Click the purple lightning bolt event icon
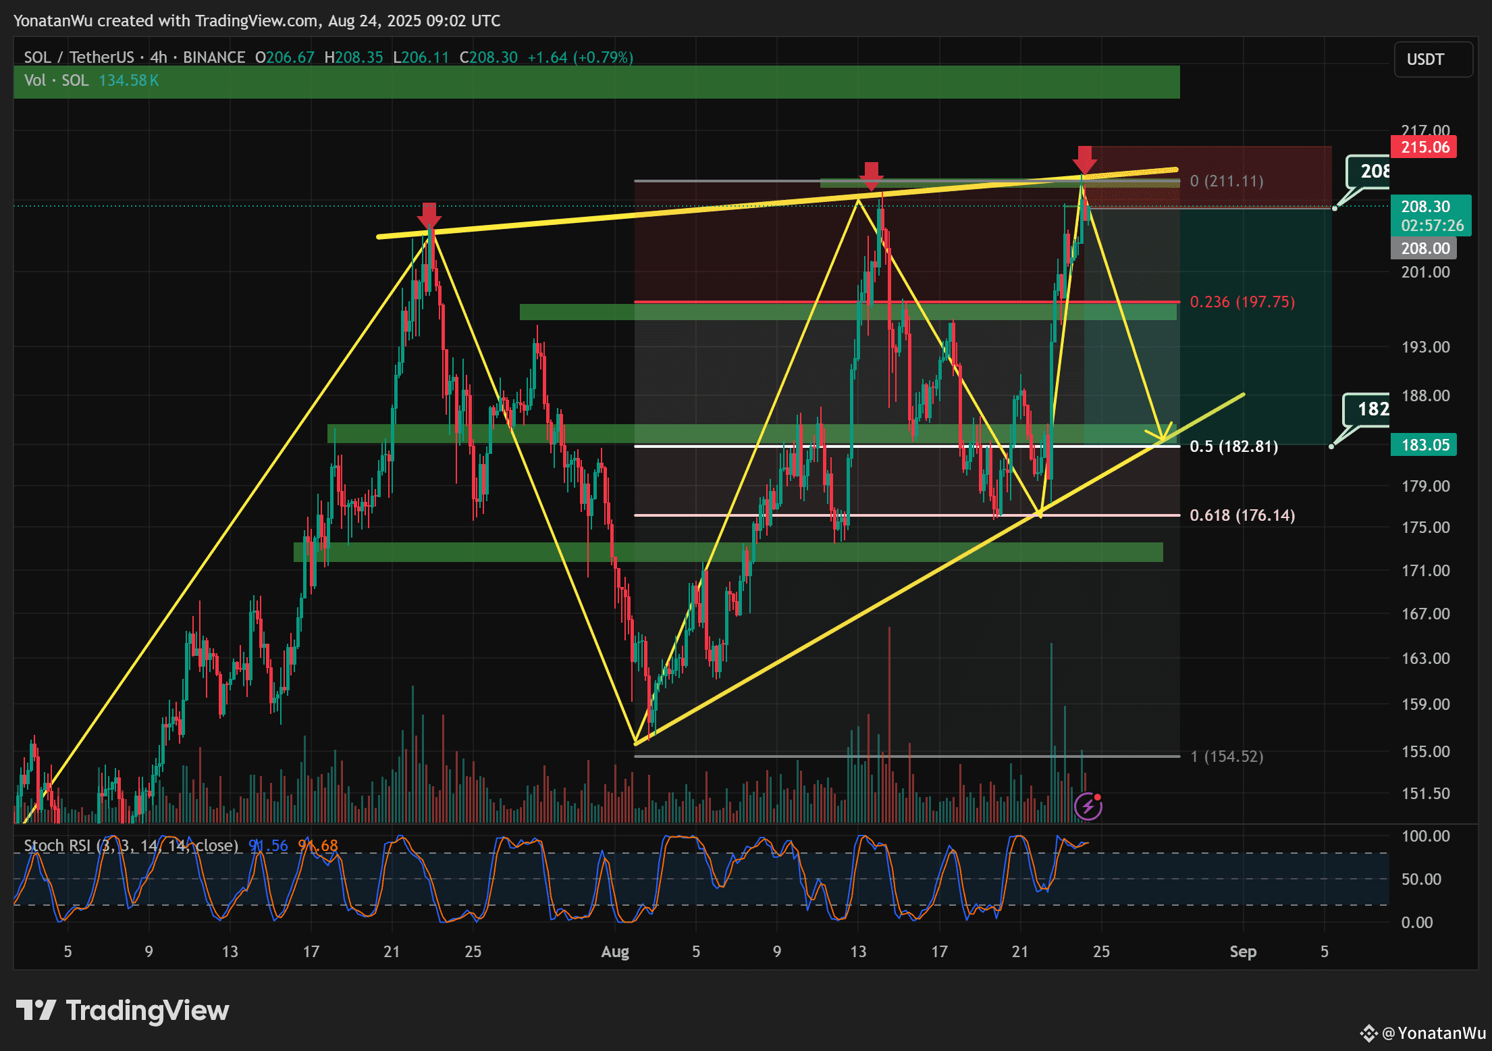 pos(1088,806)
